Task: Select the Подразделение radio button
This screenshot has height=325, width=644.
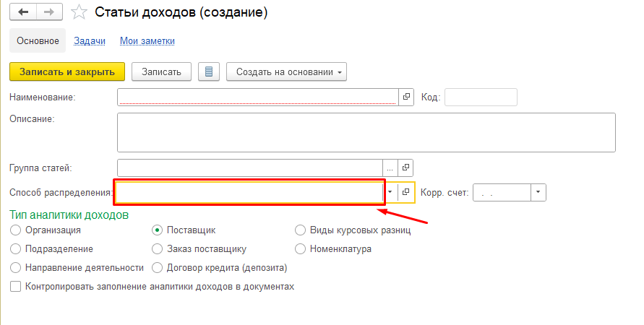Action: pyautogui.click(x=15, y=249)
